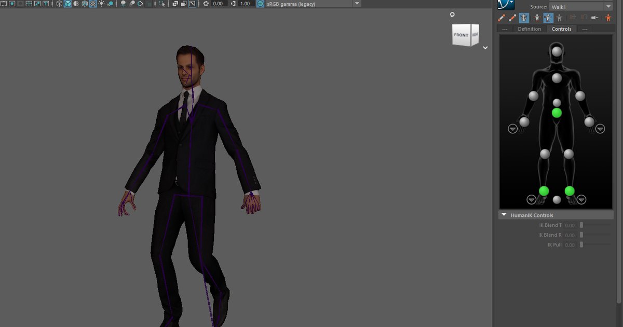Toggle wireframe cube display icon
The image size is (623, 327).
(x=59, y=4)
